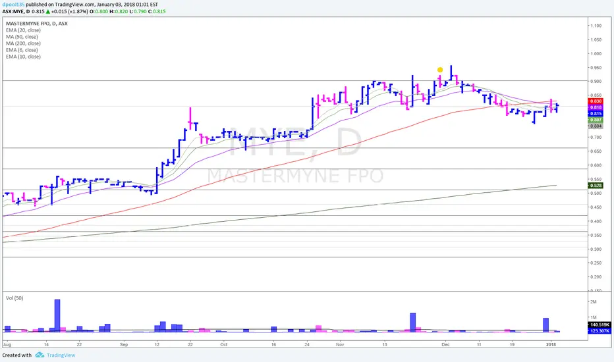Click the EMA (10, close) indicator label

click(23, 57)
